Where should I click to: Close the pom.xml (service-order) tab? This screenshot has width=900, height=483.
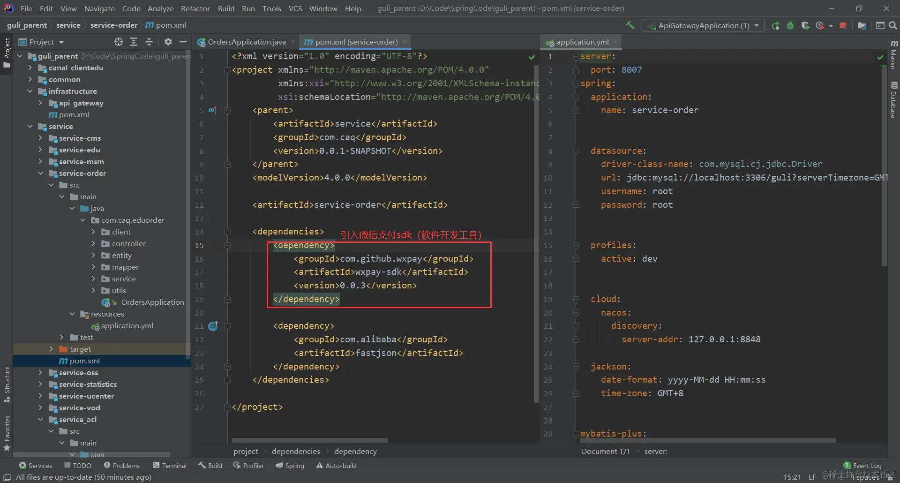pos(405,42)
